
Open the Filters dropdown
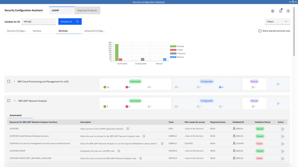(x=277, y=22)
